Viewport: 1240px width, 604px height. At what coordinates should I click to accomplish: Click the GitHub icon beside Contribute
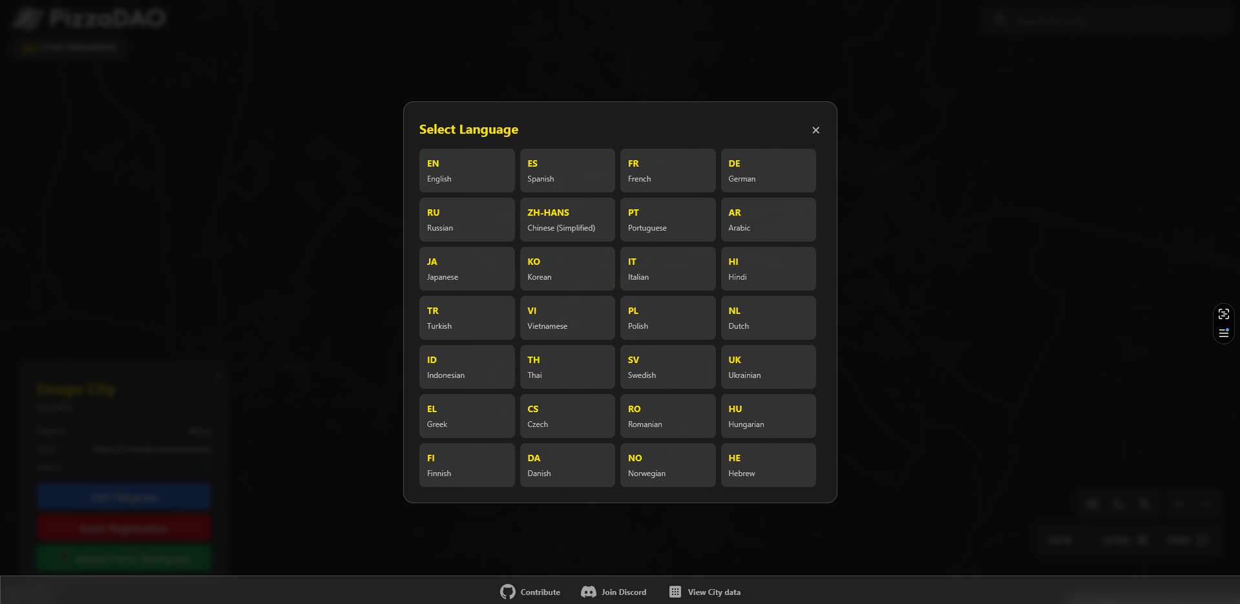click(x=507, y=592)
